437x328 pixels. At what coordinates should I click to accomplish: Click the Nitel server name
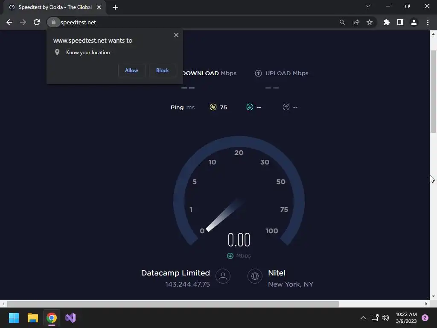[277, 273]
